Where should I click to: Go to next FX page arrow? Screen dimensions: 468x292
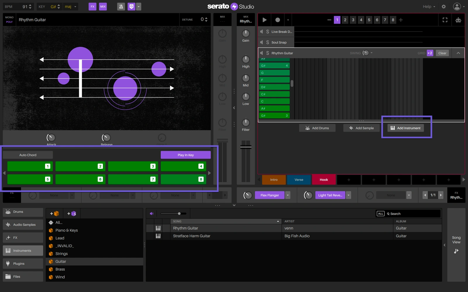coord(441,195)
